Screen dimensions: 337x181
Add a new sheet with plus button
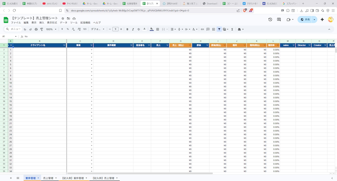[x=11, y=178]
